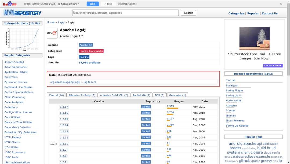Click the Logging Frameworks category badge
Image resolution: width=290 pixels, height=164 pixels.
pos(91,51)
